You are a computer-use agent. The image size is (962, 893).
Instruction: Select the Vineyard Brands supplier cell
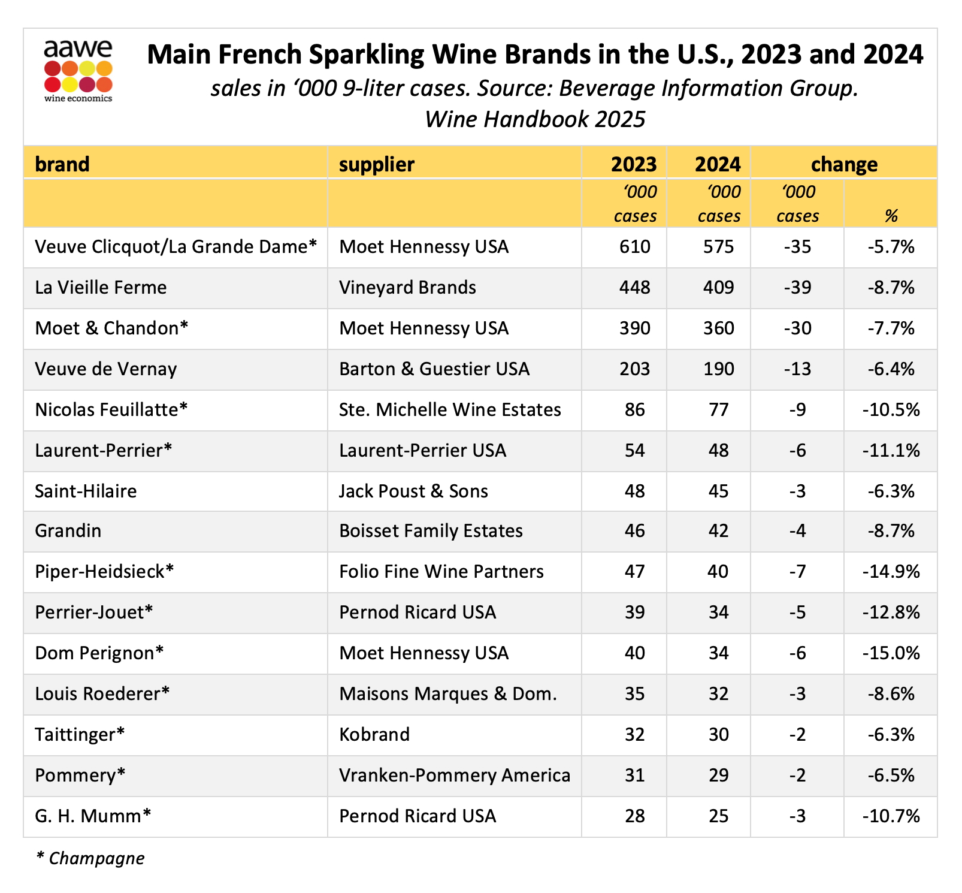point(407,288)
